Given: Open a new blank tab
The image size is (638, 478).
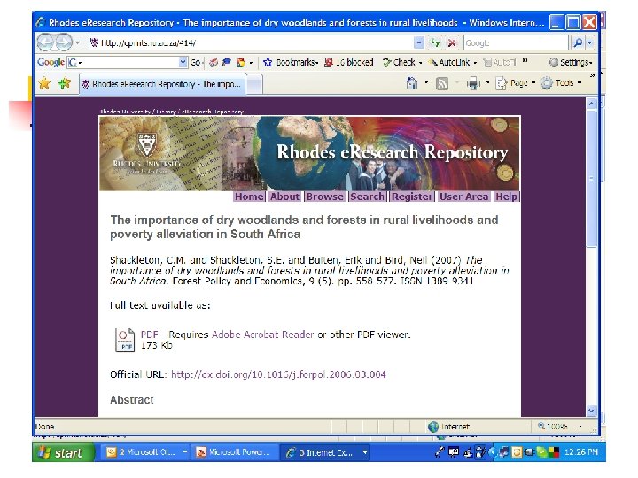Looking at the screenshot, I should (254, 85).
